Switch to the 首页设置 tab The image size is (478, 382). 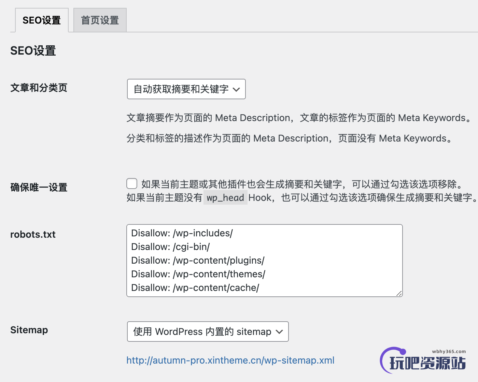[99, 20]
